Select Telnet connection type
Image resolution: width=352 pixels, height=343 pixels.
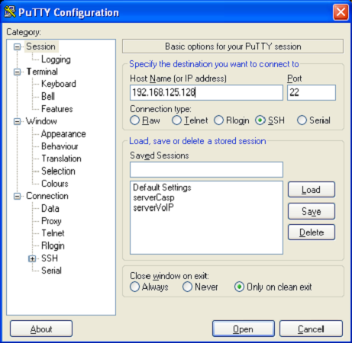[176, 120]
